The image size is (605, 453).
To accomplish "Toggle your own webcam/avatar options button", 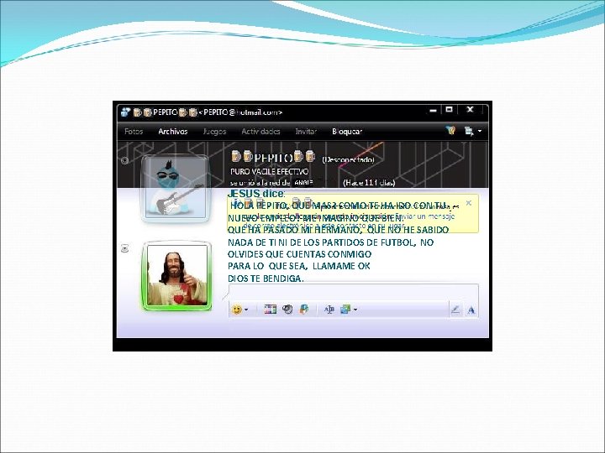I will [124, 248].
